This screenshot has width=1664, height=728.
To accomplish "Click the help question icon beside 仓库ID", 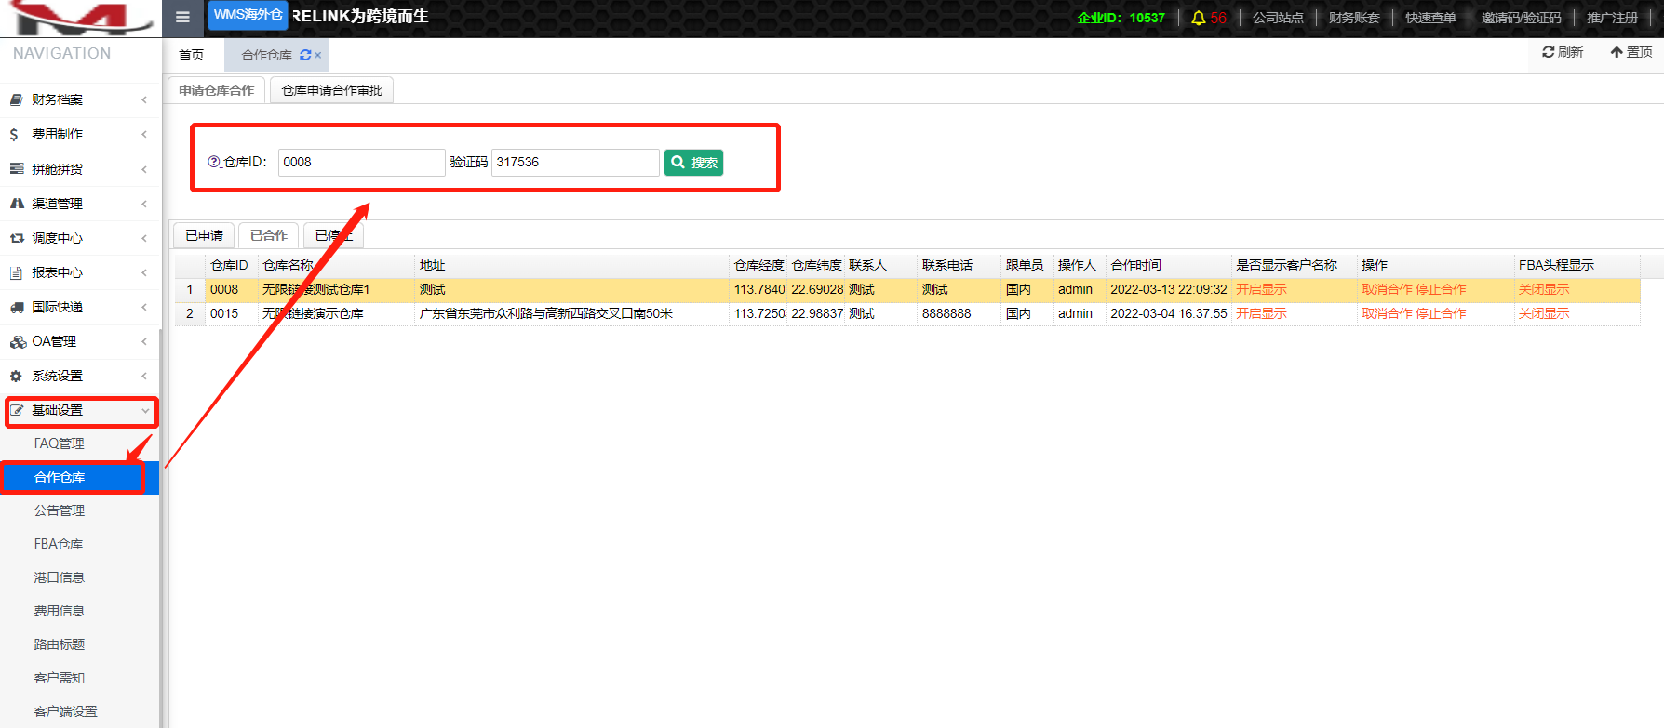I will [213, 162].
